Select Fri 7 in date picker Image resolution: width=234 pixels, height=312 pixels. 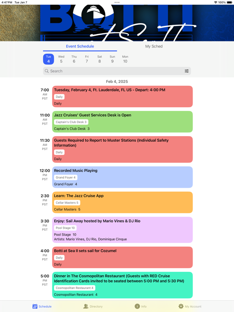click(87, 59)
